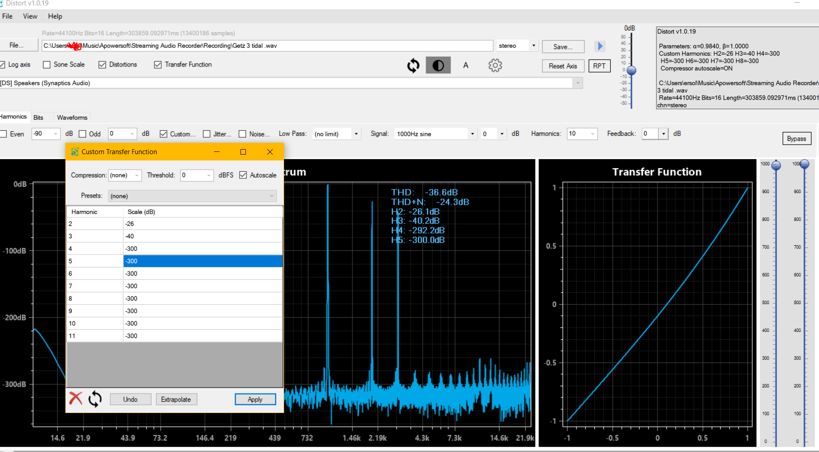The height and width of the screenshot is (452, 819).
Task: Open the Signal level dB dropdown
Action: [x=502, y=134]
